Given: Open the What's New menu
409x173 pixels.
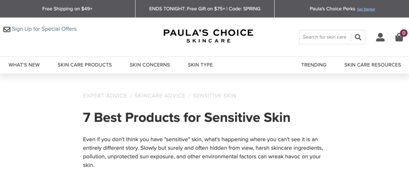Looking at the screenshot, I should pos(24,65).
